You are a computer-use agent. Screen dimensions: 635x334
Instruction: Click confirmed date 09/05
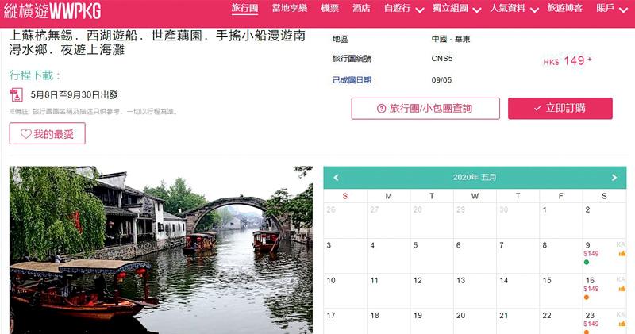[441, 80]
